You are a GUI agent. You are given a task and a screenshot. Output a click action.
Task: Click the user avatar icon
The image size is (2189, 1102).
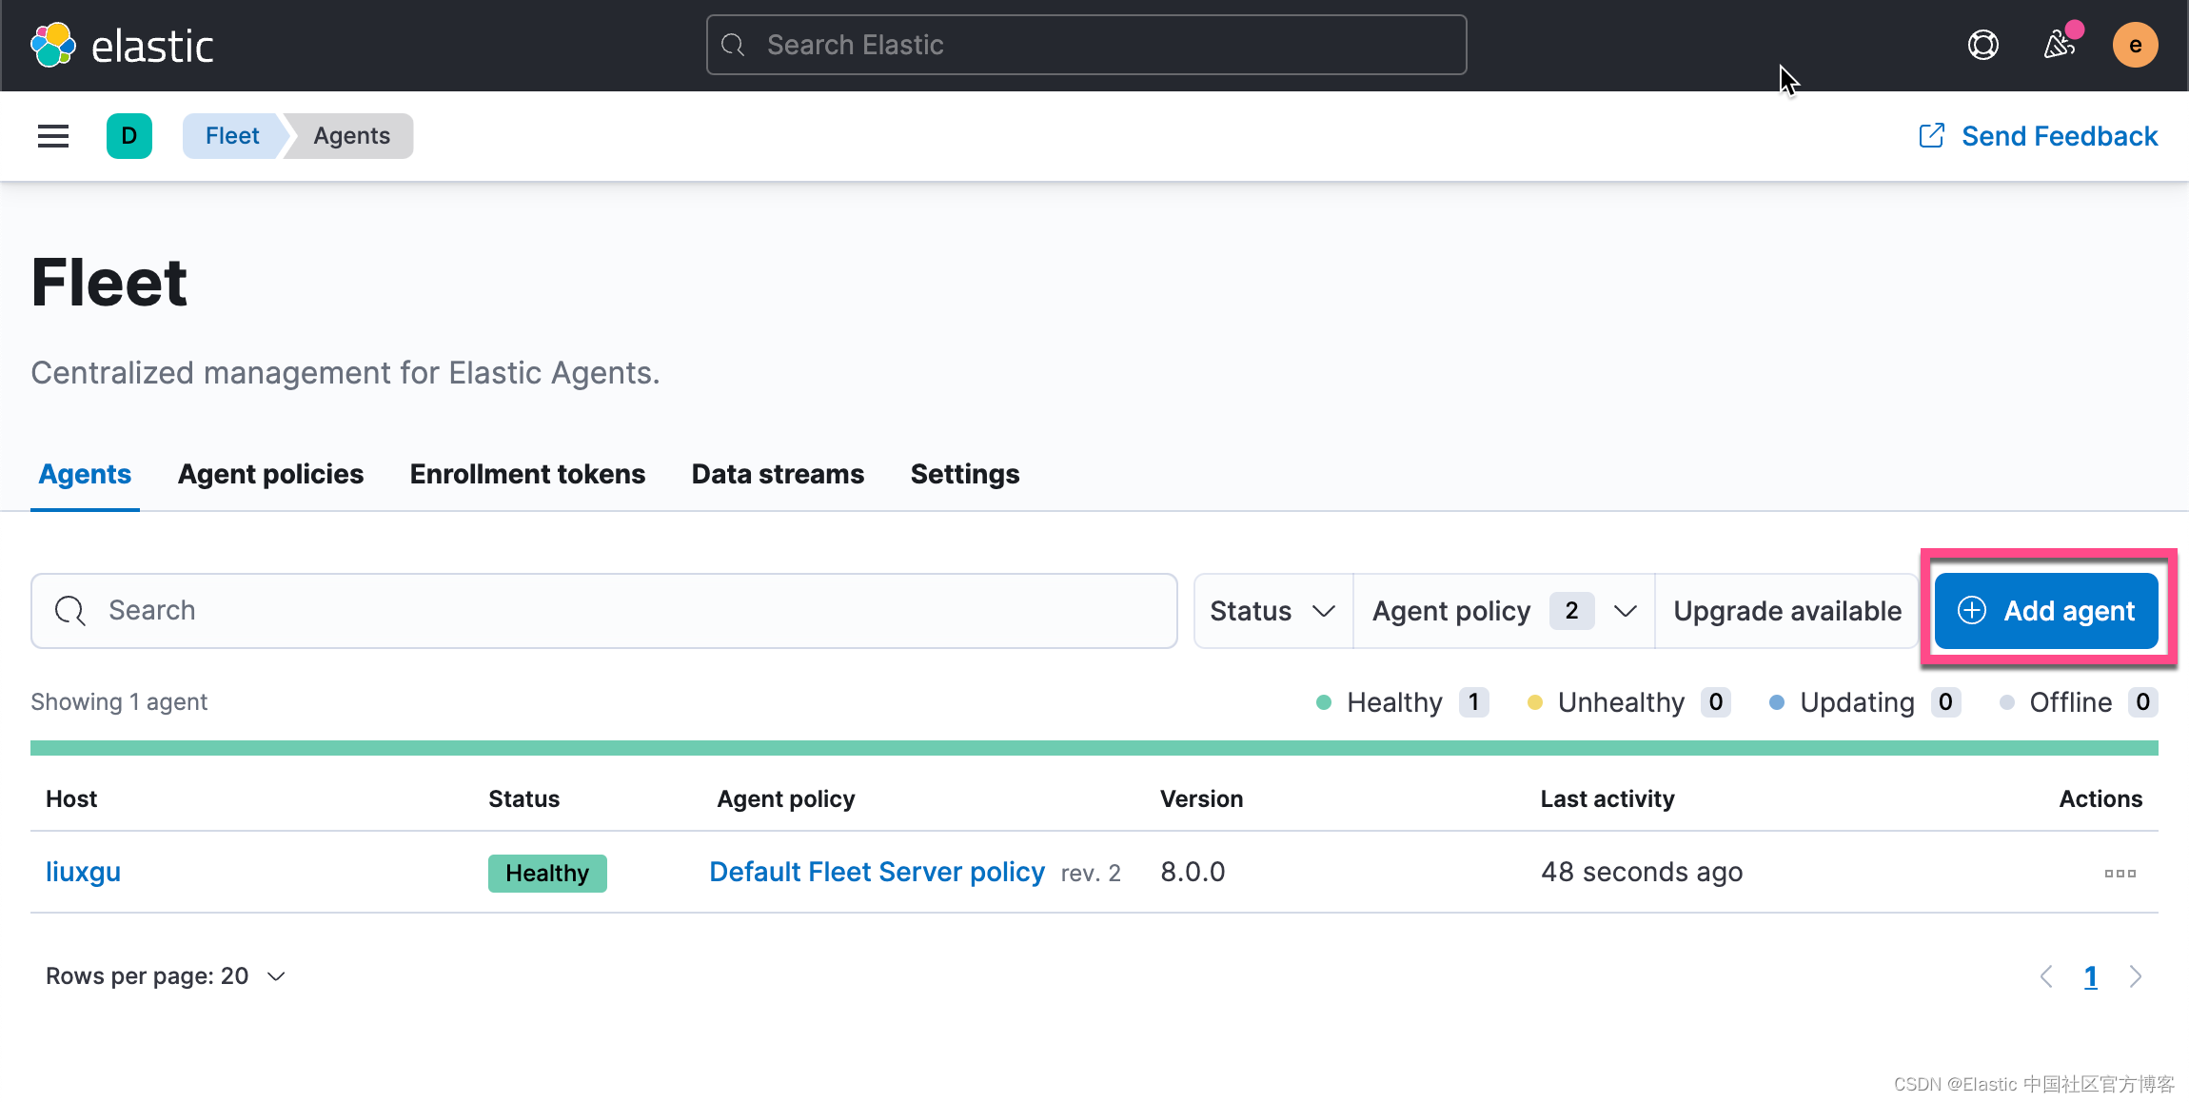2135,44
